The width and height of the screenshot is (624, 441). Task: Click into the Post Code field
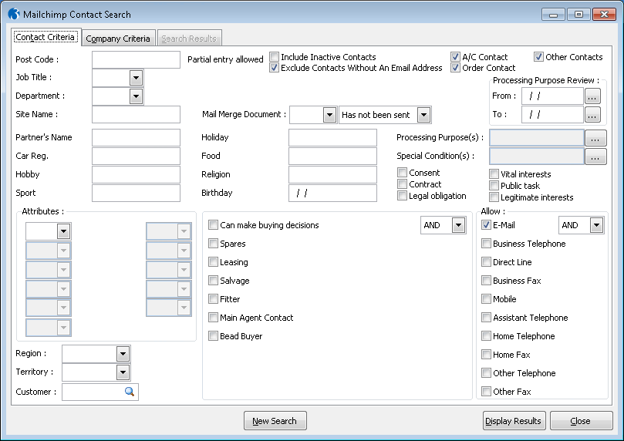tap(136, 59)
